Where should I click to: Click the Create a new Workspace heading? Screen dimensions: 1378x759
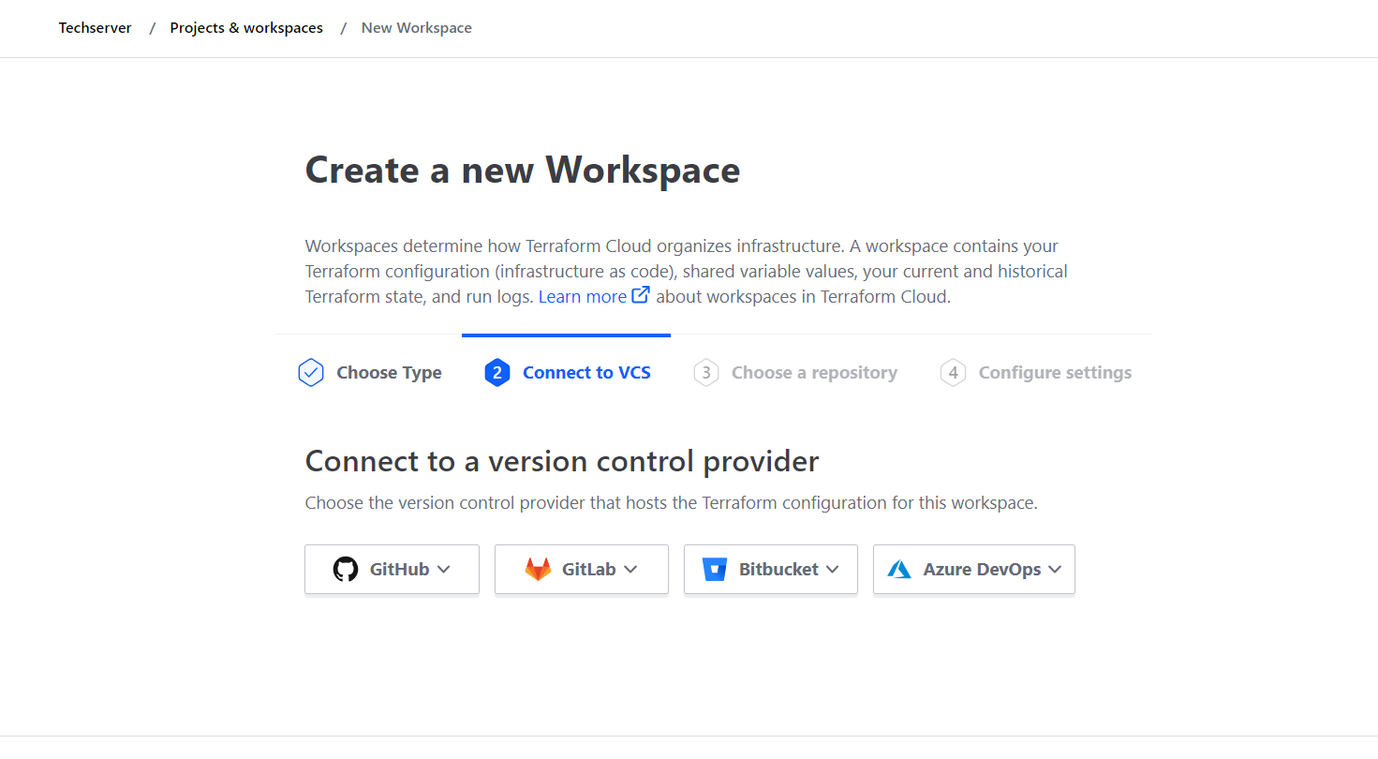(523, 171)
